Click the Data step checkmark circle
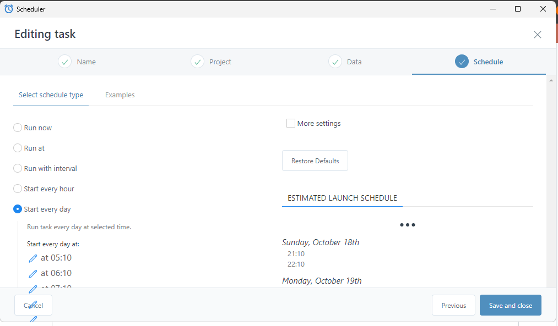The width and height of the screenshot is (558, 326). click(335, 62)
